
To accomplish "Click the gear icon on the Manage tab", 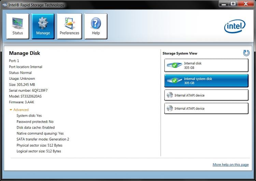I will pyautogui.click(x=43, y=23).
